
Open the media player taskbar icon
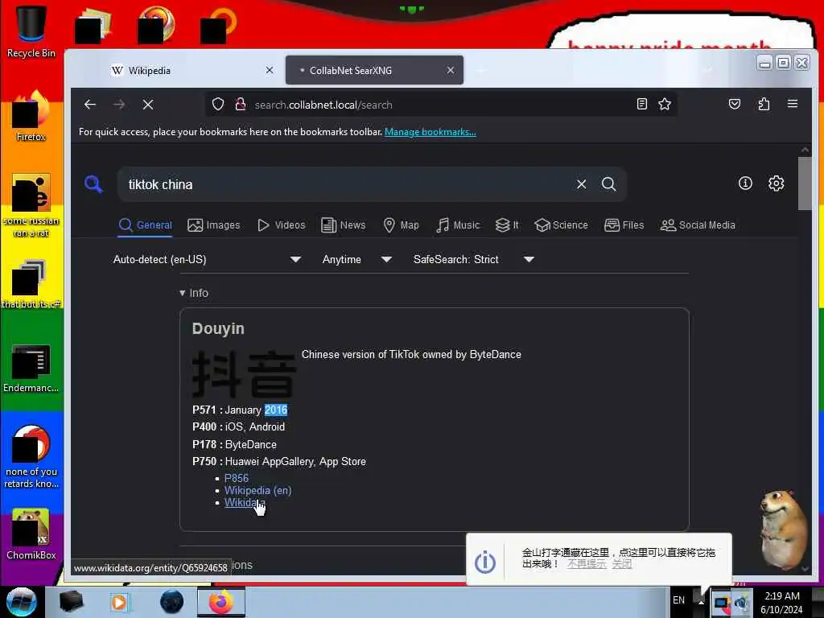pos(119,602)
